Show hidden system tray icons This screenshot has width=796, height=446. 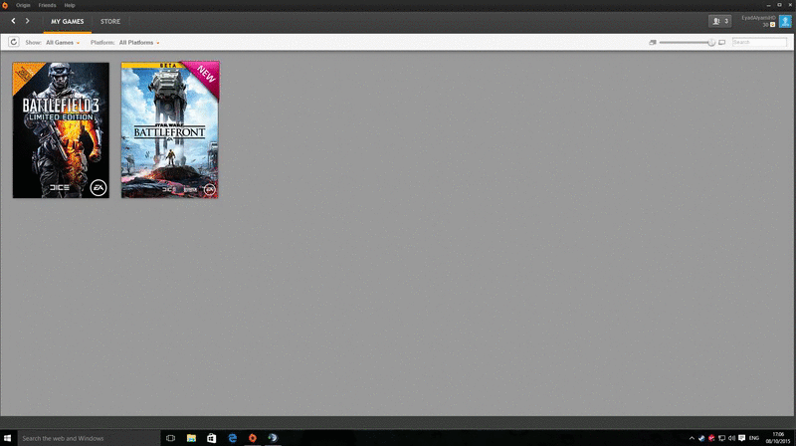click(692, 438)
